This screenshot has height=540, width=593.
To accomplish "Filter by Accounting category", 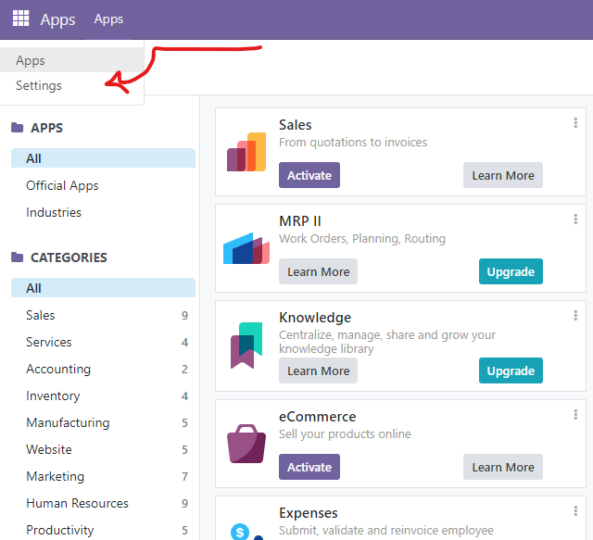I will [103, 369].
